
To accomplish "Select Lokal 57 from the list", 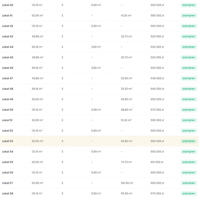I will [x=8, y=183].
